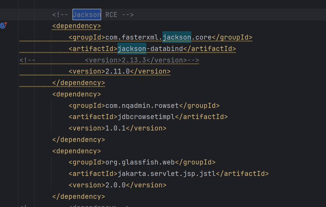This screenshot has width=326, height=207.
Task: Click the closing dependency tag below version 1.0.1
Action: [78, 140]
